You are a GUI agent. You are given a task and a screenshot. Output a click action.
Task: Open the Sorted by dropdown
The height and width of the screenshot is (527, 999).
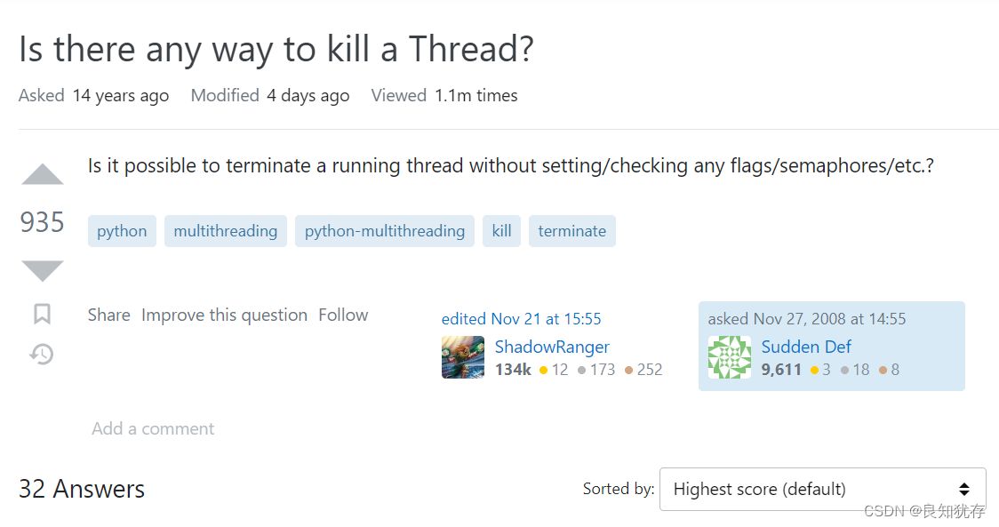click(x=822, y=489)
